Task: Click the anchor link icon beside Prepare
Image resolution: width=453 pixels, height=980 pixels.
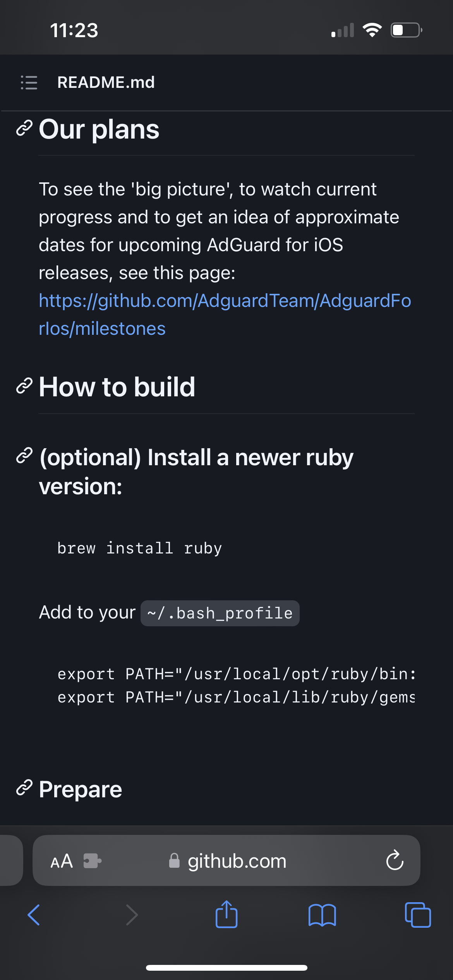Action: [x=24, y=788]
